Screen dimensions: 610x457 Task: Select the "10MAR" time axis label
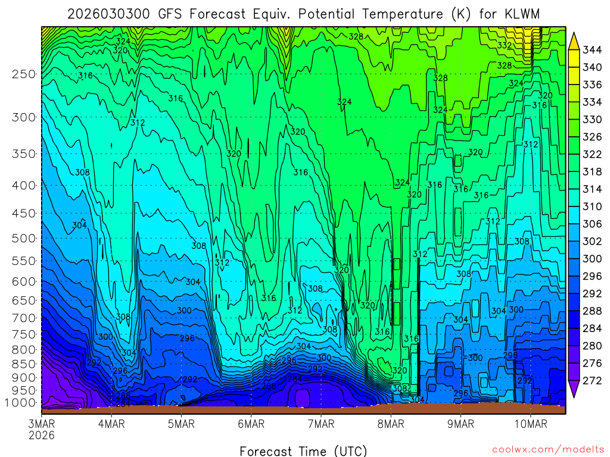point(531,424)
